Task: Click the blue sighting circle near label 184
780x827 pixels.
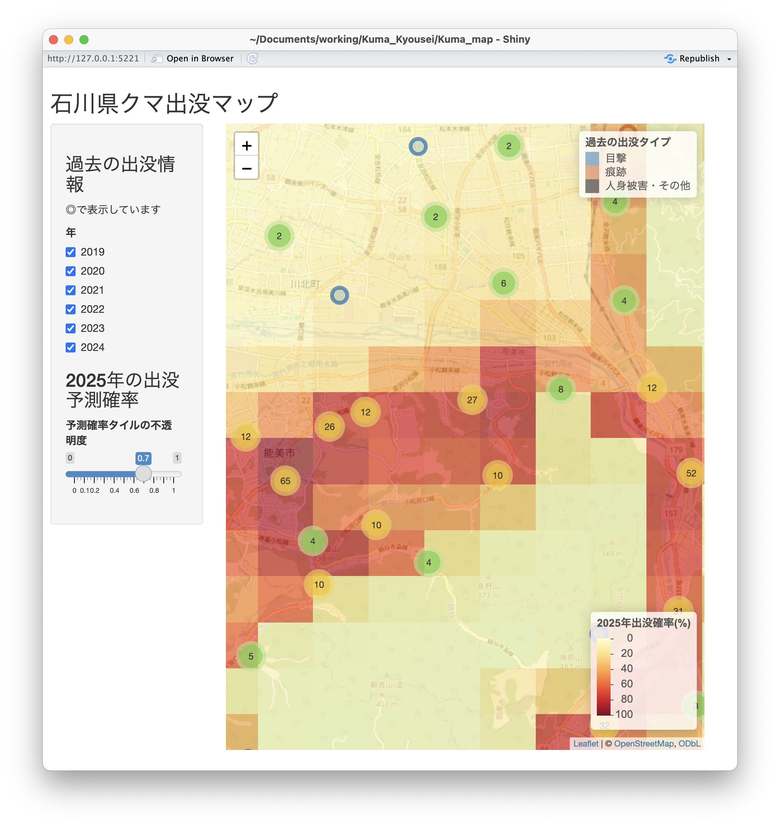Action: pyautogui.click(x=418, y=146)
